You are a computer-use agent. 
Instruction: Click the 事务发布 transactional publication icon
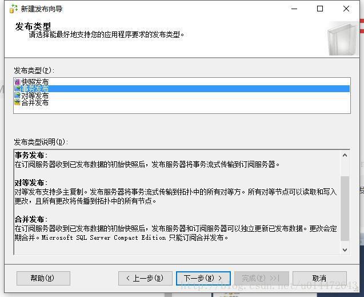17,88
